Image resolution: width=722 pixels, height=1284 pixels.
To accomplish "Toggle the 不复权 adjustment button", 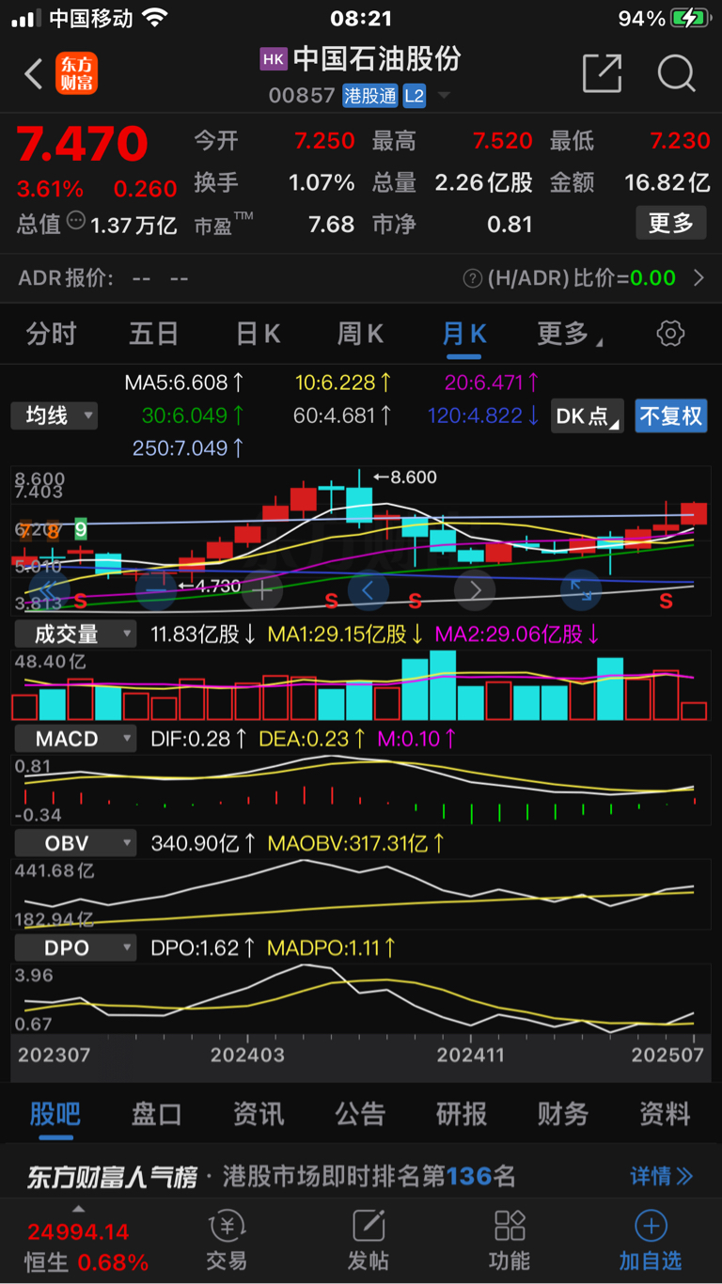I will [x=671, y=415].
